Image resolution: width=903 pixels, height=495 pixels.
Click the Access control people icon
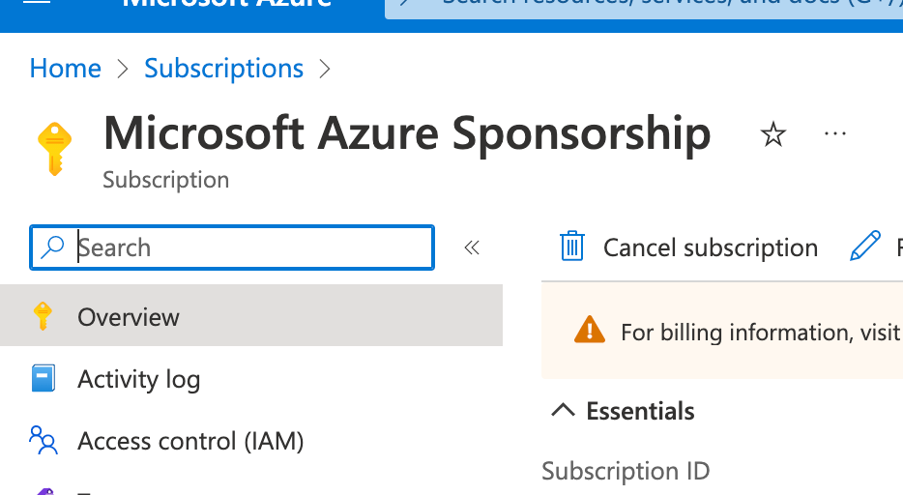[x=43, y=441]
